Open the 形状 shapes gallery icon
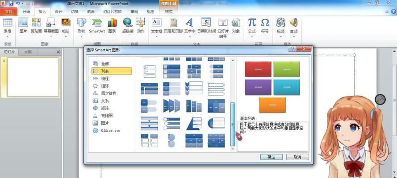 82,23
